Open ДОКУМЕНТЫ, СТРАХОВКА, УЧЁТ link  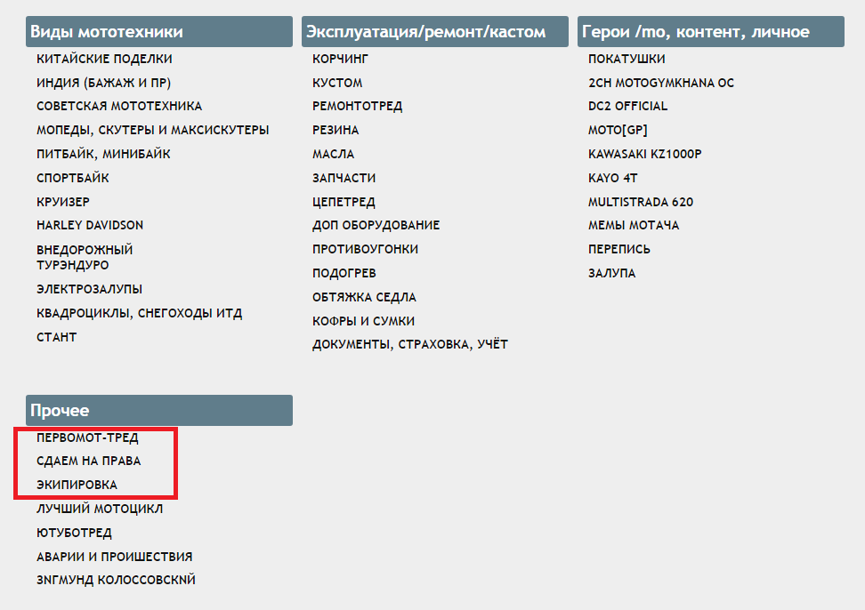pyautogui.click(x=409, y=345)
